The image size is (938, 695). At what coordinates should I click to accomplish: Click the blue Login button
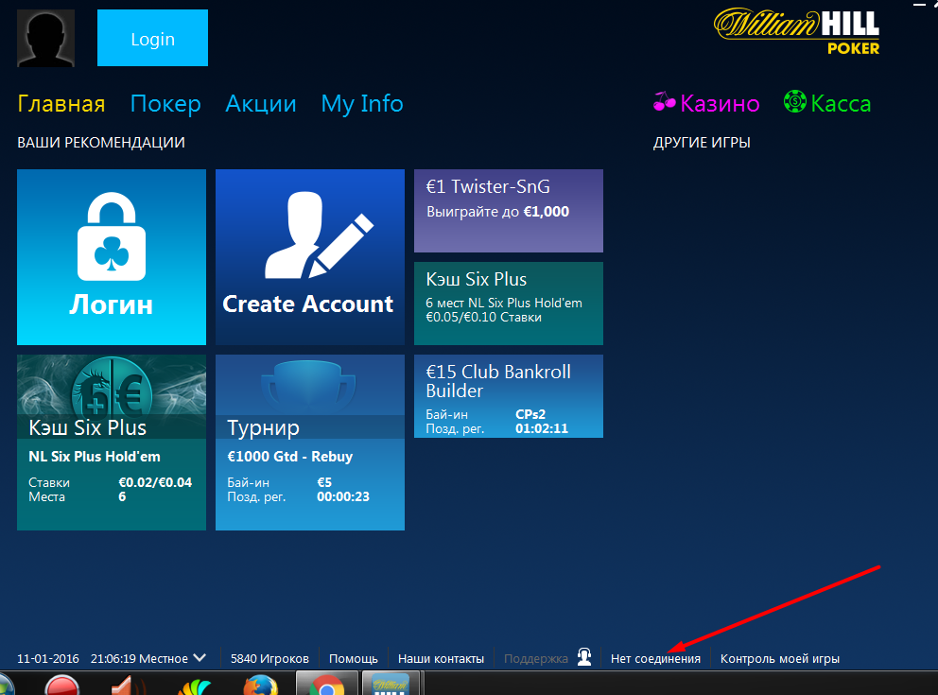point(152,38)
